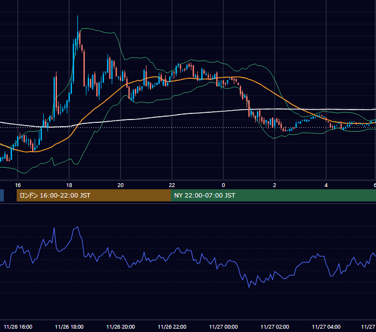The height and width of the screenshot is (332, 376).
Task: Click the blue-gray session bar before ロンドン
Action: click(2, 195)
